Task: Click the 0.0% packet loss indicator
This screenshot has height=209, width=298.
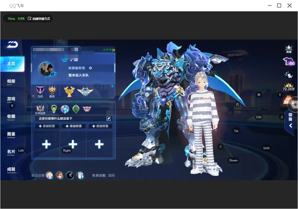Action: (x=21, y=19)
